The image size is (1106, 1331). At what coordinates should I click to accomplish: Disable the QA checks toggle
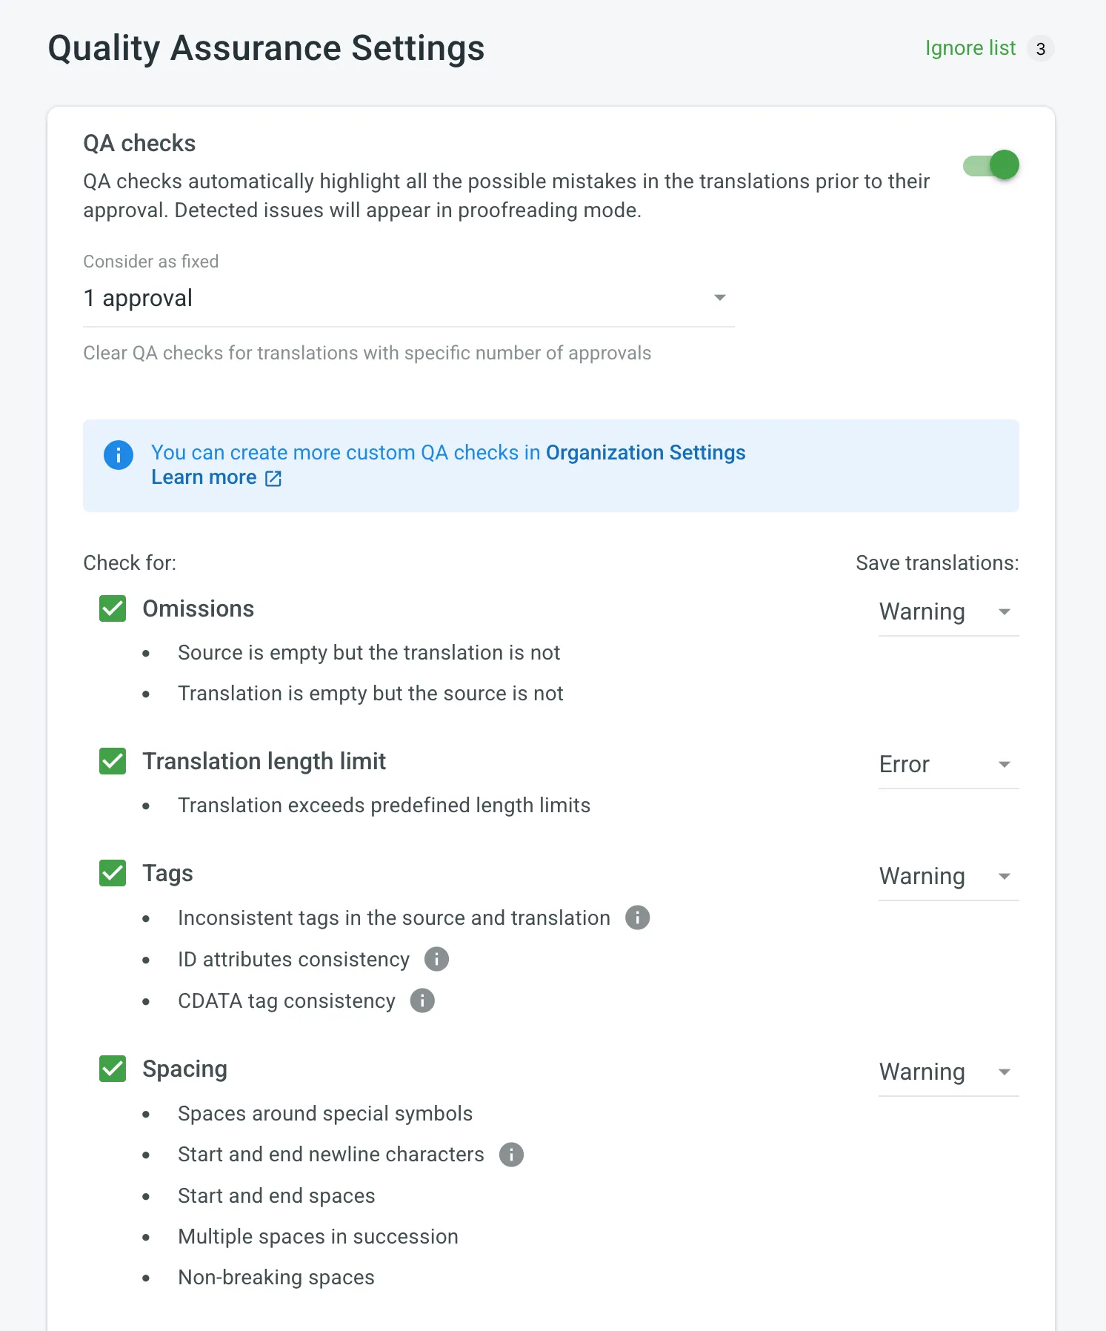[x=991, y=165]
